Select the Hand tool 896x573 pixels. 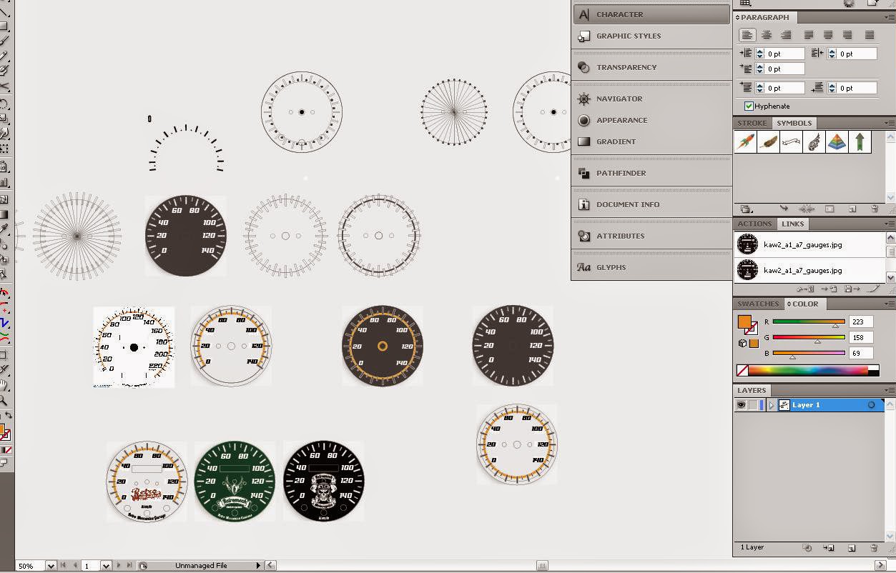[4, 387]
